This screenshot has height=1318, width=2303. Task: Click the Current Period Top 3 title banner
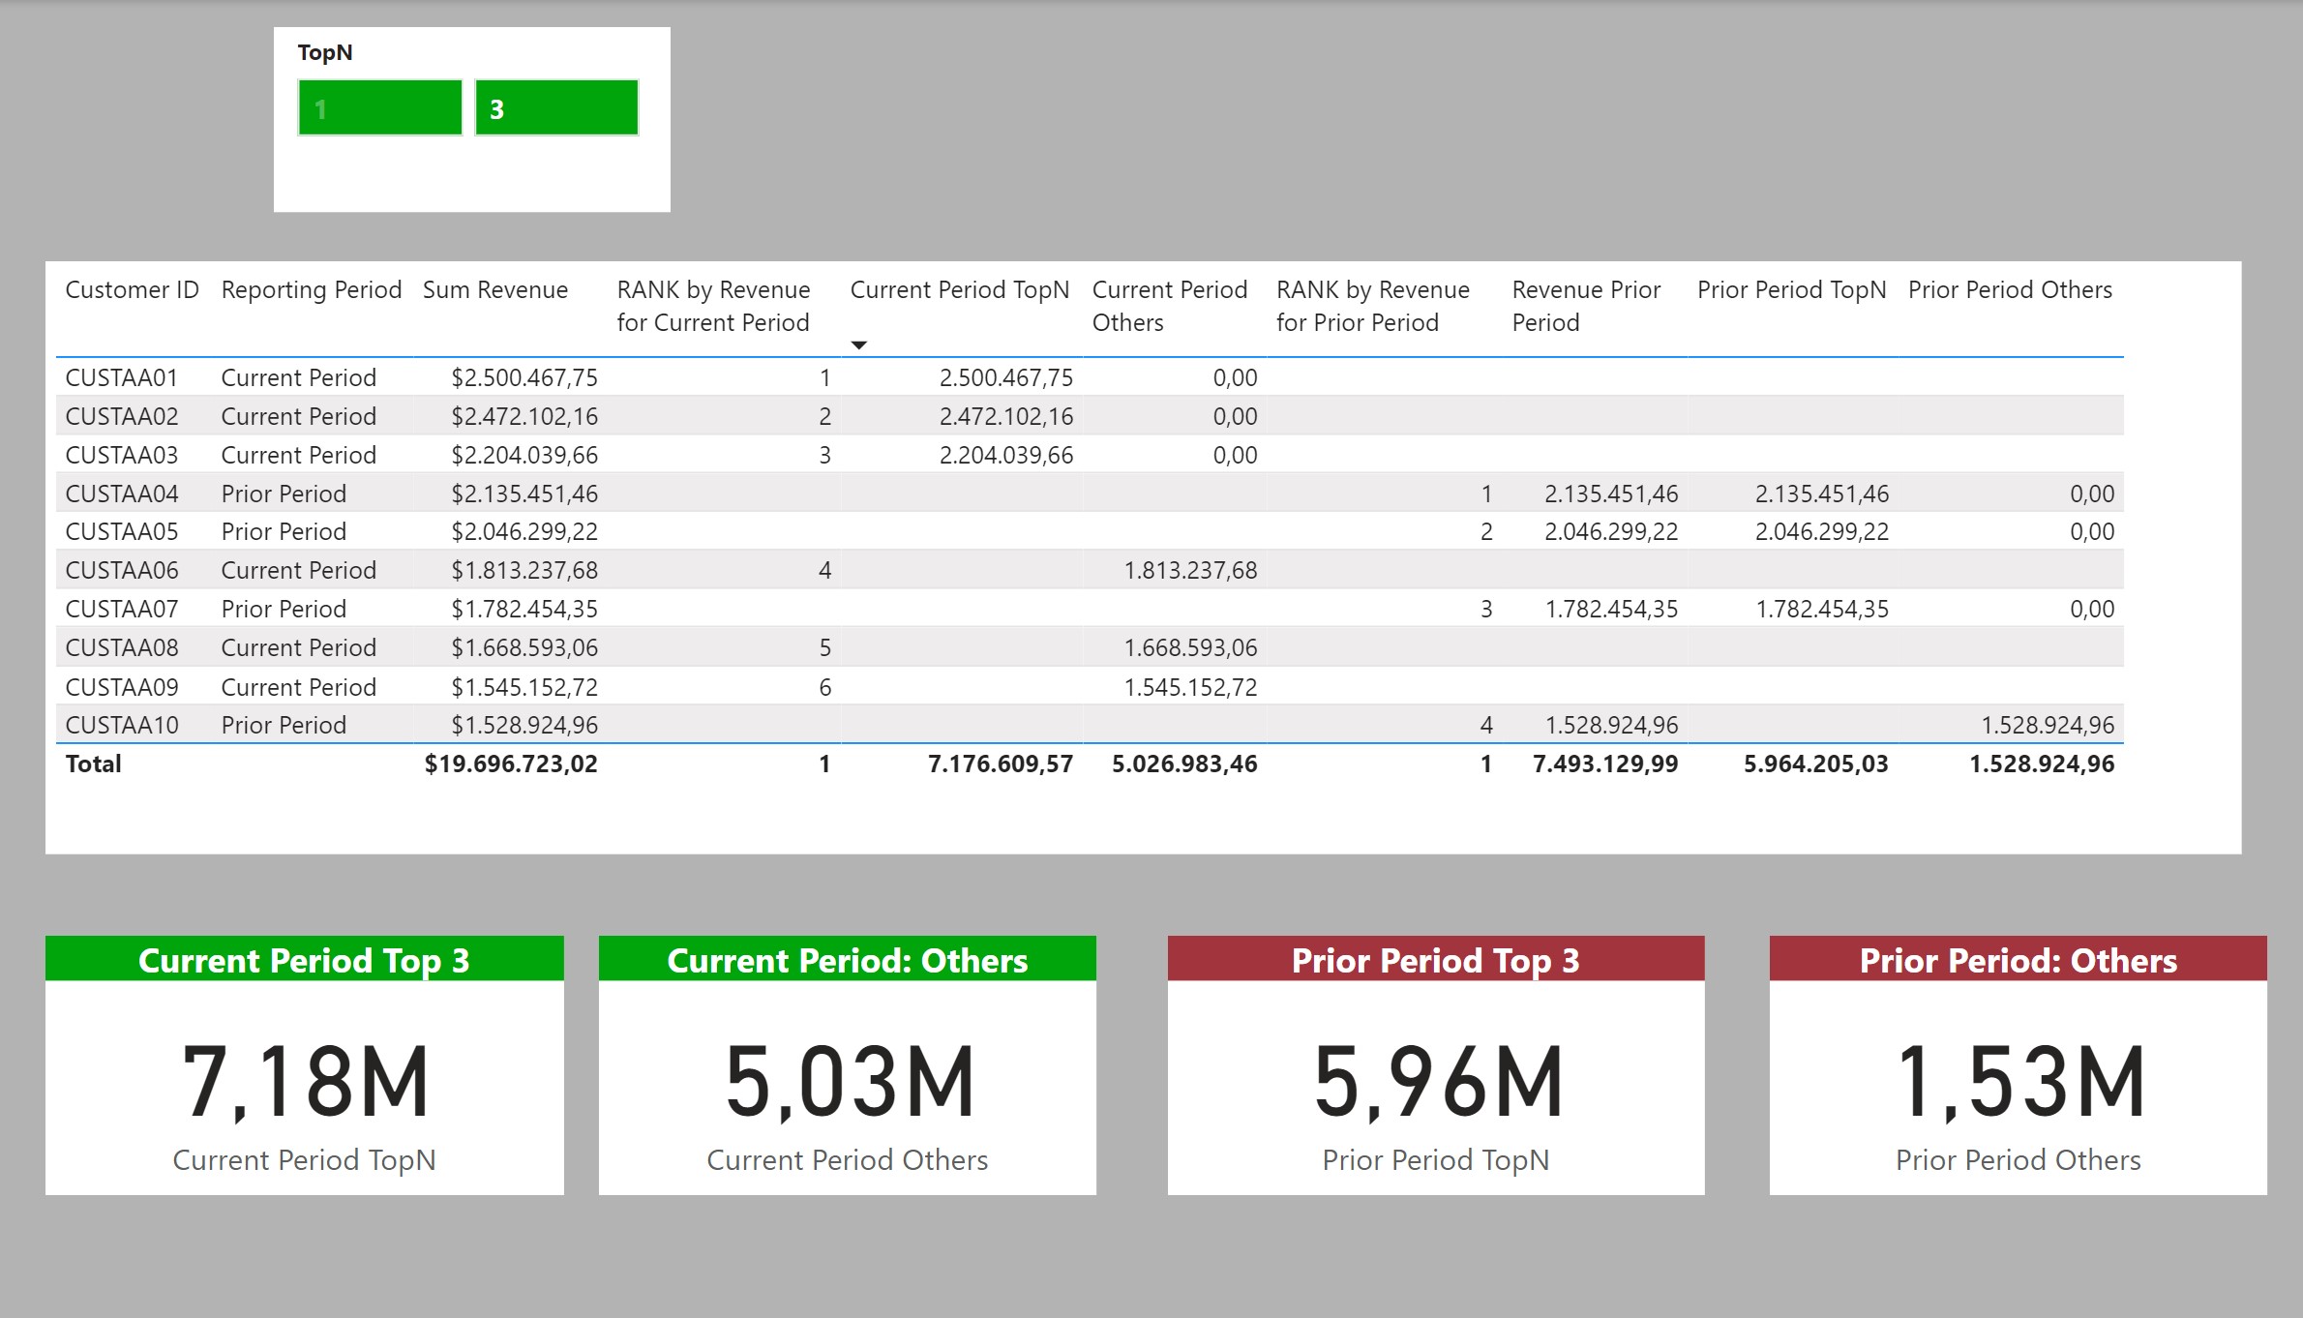point(305,959)
